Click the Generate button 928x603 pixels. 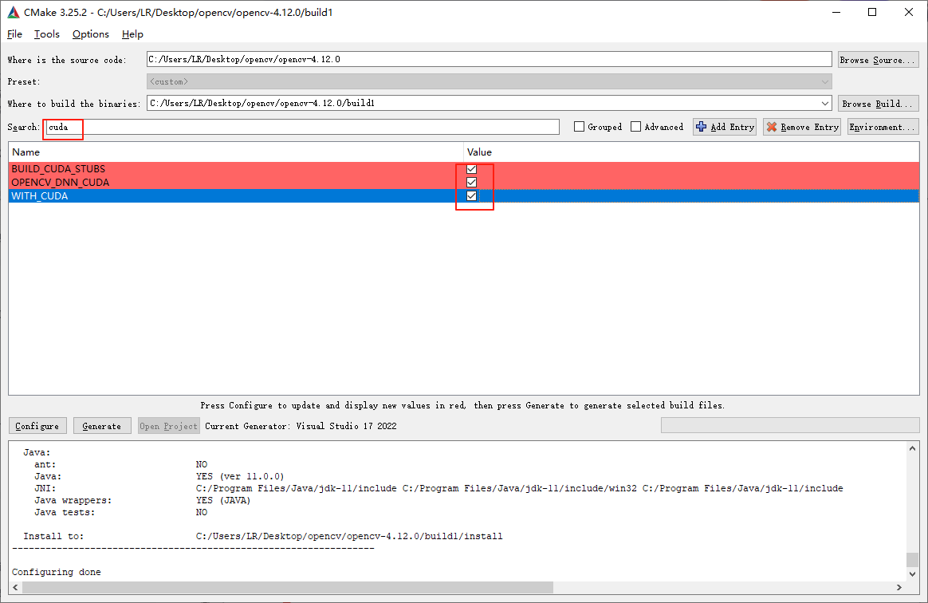click(102, 426)
